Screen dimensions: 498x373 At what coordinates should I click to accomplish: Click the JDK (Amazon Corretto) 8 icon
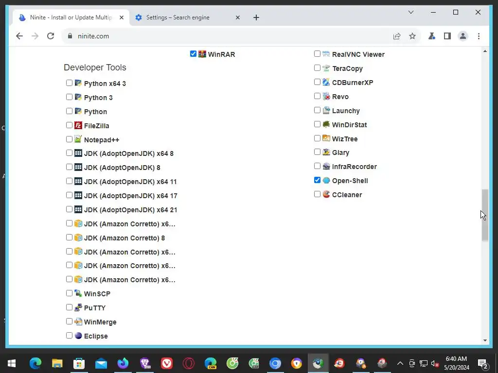tap(78, 237)
